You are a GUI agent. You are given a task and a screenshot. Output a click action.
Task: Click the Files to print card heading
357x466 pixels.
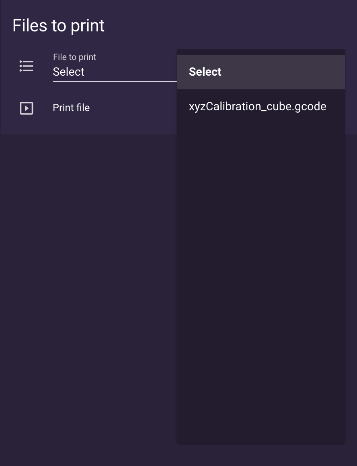point(59,26)
